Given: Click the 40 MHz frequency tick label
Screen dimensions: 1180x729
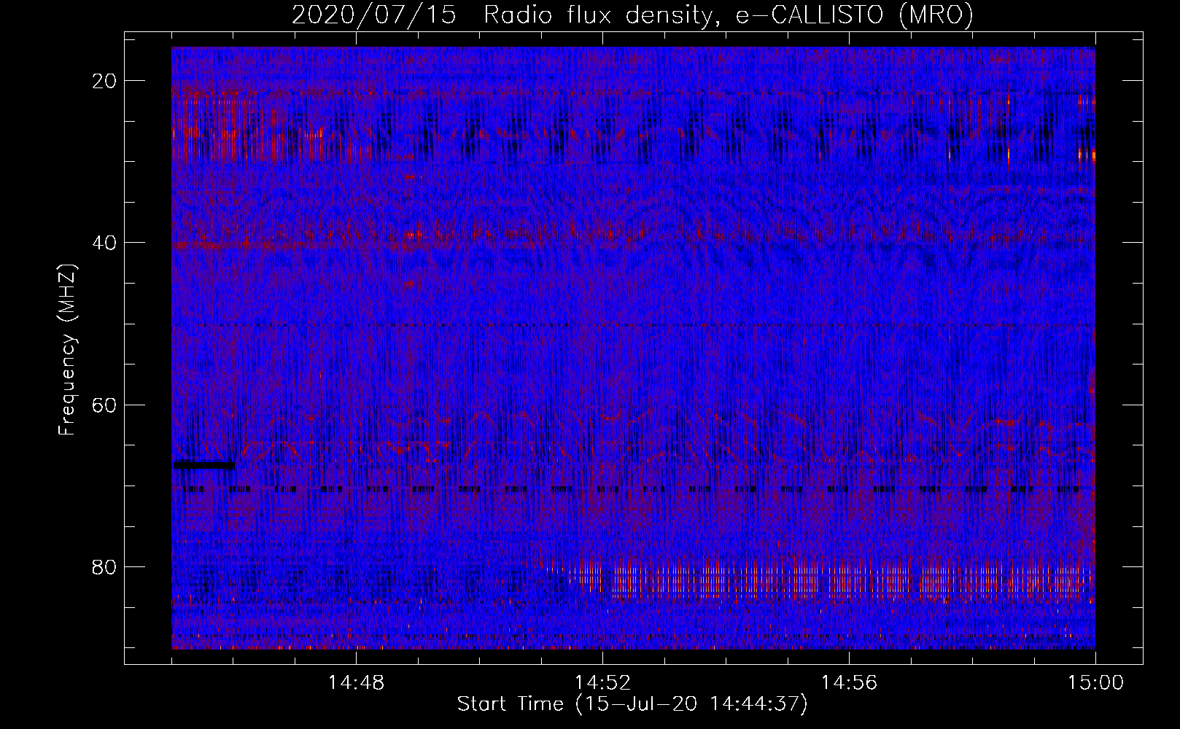Looking at the screenshot, I should click(104, 243).
